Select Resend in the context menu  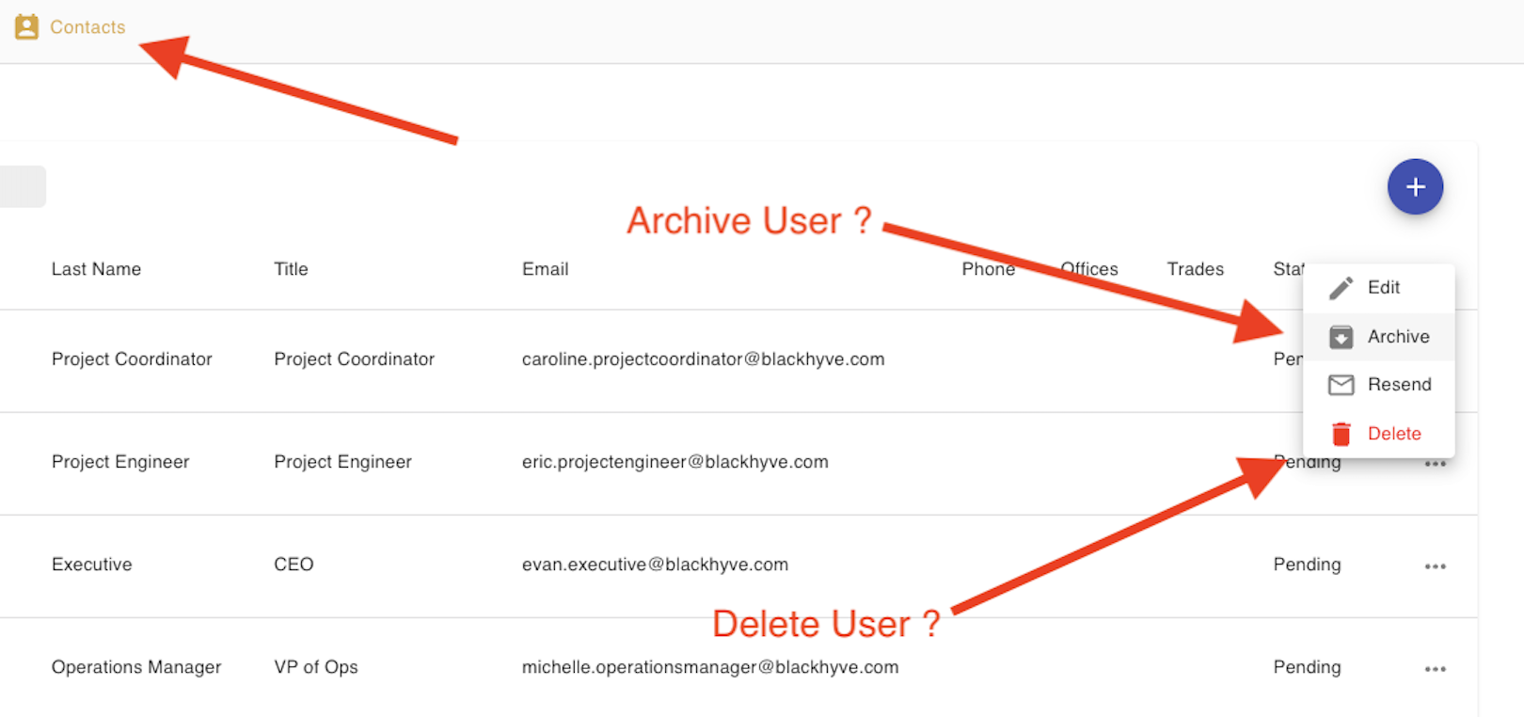pos(1379,385)
